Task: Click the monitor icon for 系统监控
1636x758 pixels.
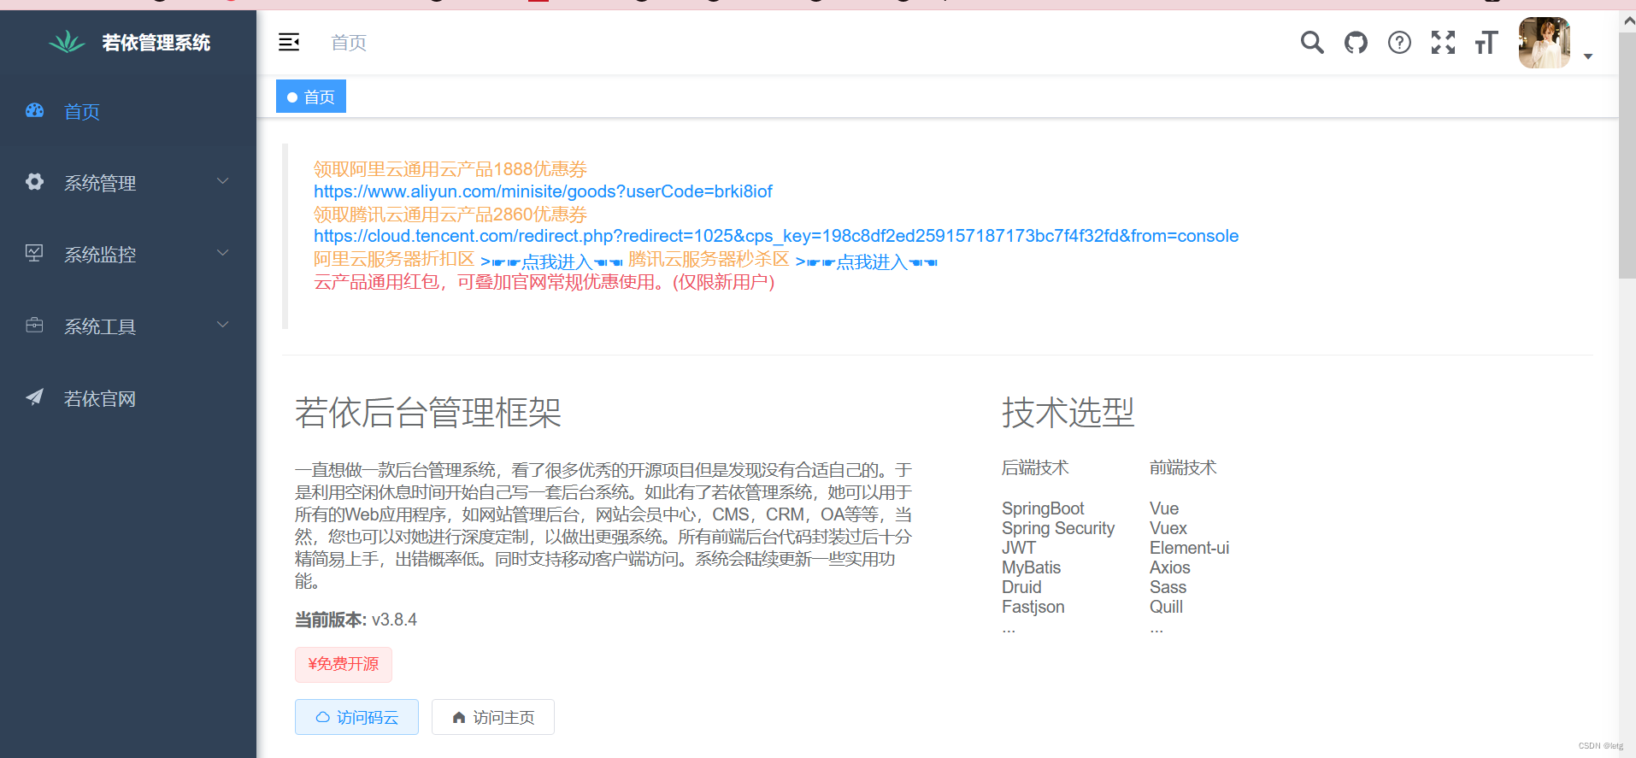Action: click(34, 253)
